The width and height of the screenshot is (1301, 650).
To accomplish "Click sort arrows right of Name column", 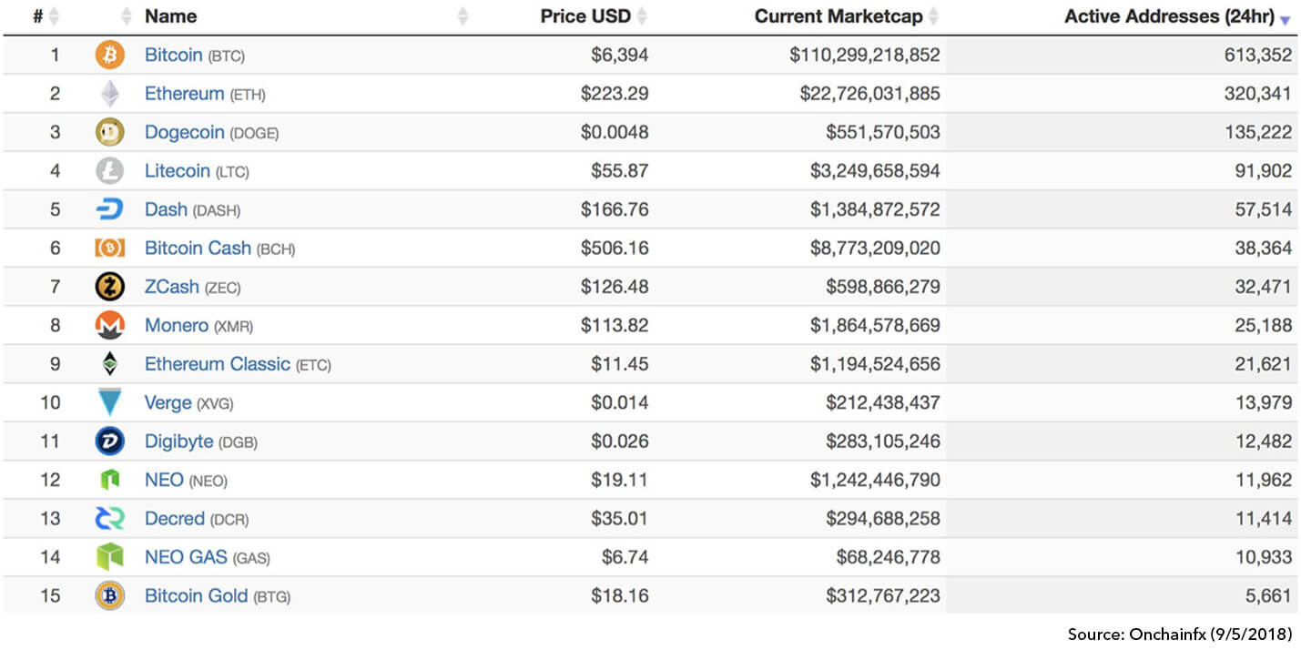I will (462, 16).
